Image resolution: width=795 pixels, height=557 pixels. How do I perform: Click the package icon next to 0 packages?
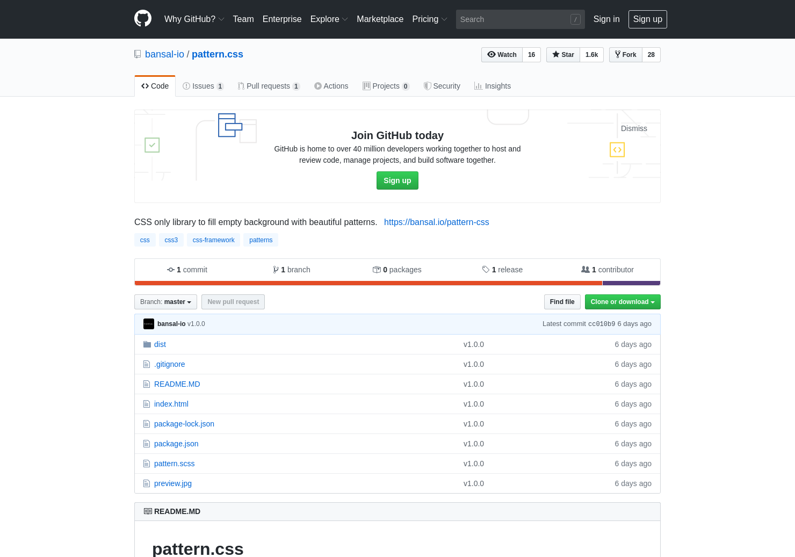tap(377, 270)
